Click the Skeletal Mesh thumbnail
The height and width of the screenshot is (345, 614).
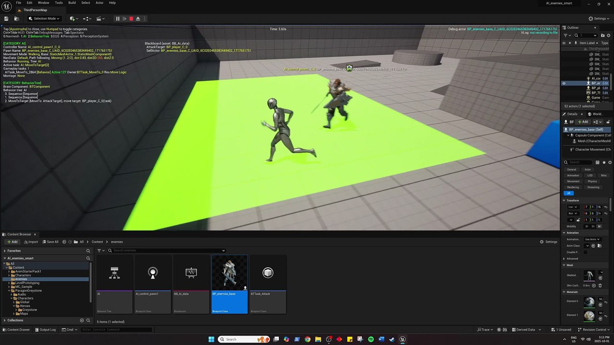pyautogui.click(x=589, y=276)
